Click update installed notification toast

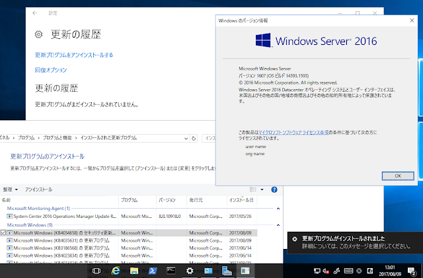355,242
